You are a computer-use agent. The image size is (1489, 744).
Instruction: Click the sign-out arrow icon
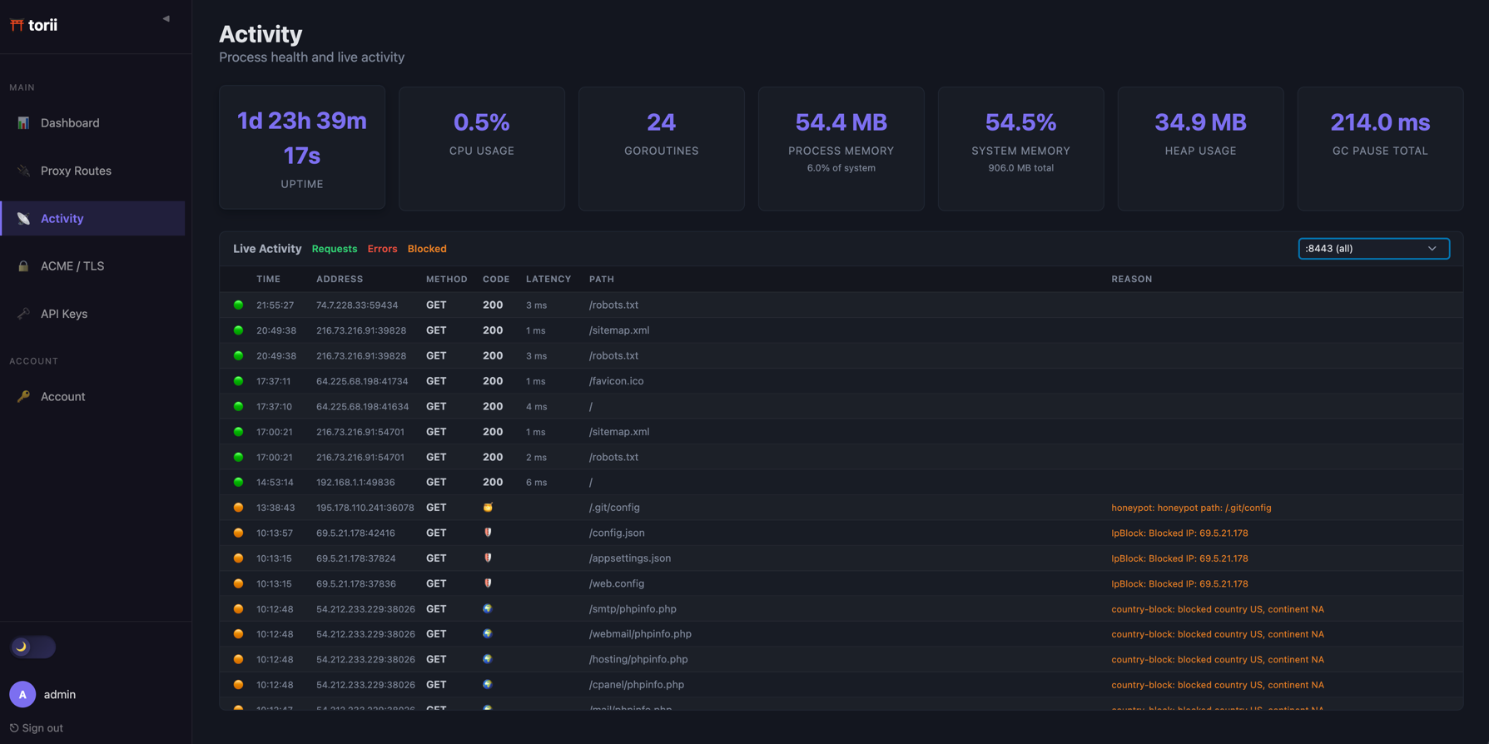pos(14,728)
